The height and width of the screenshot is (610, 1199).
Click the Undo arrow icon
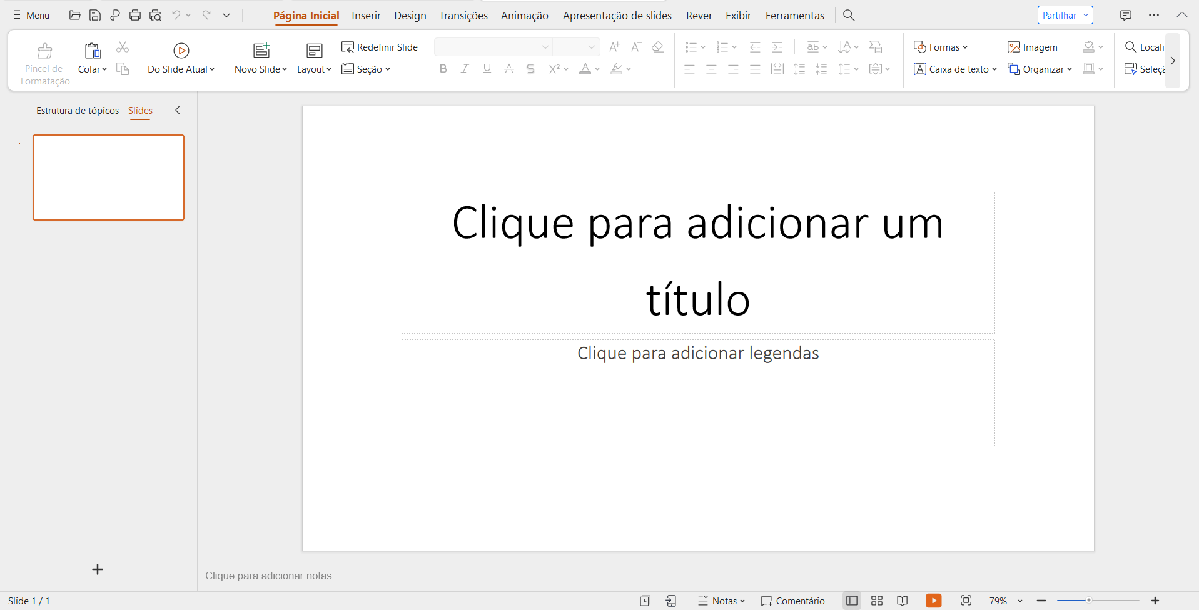(176, 15)
